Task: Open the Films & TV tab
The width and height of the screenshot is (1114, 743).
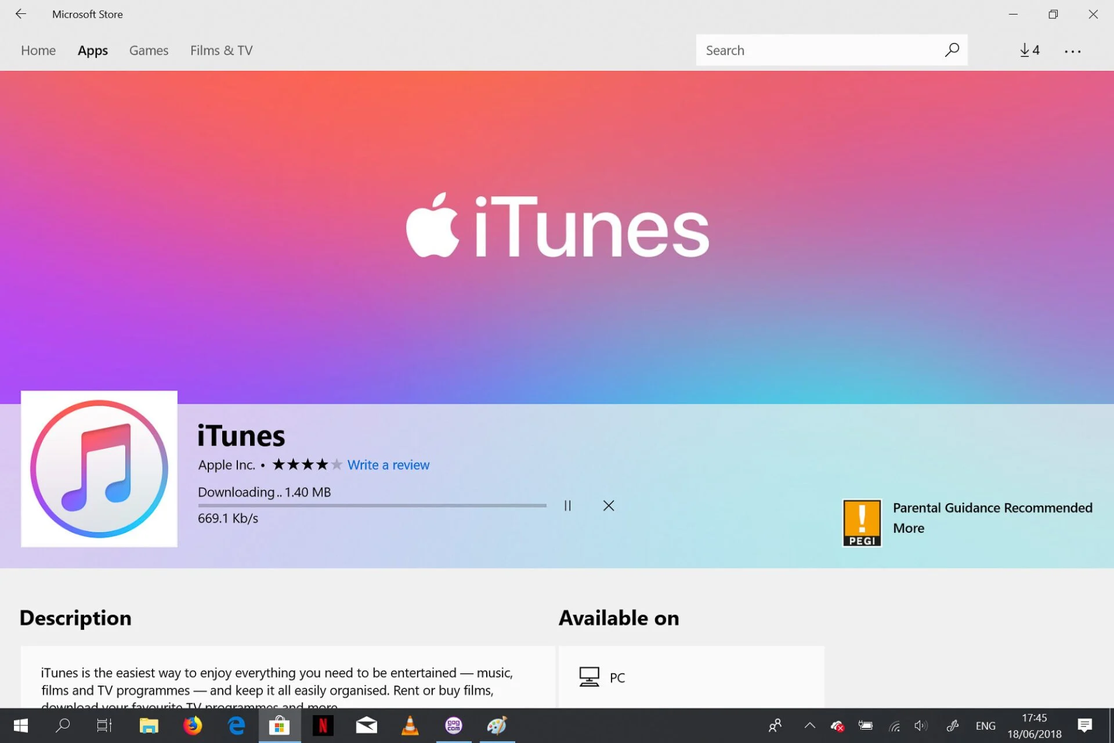Action: (221, 51)
